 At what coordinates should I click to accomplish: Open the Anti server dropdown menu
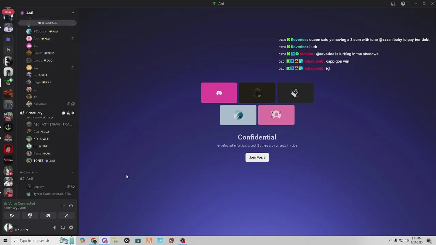[x=73, y=13]
